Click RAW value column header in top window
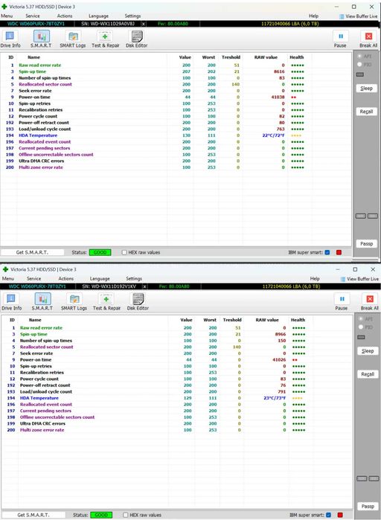 click(x=266, y=57)
